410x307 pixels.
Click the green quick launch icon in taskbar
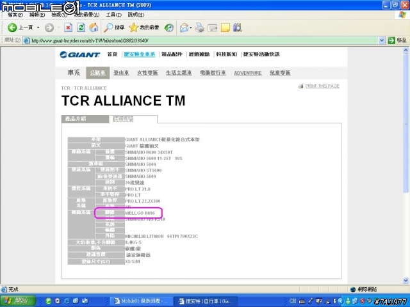49,301
